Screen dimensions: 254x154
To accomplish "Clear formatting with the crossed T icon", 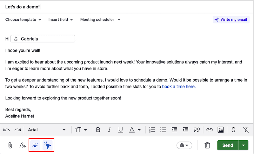I will tap(246, 130).
